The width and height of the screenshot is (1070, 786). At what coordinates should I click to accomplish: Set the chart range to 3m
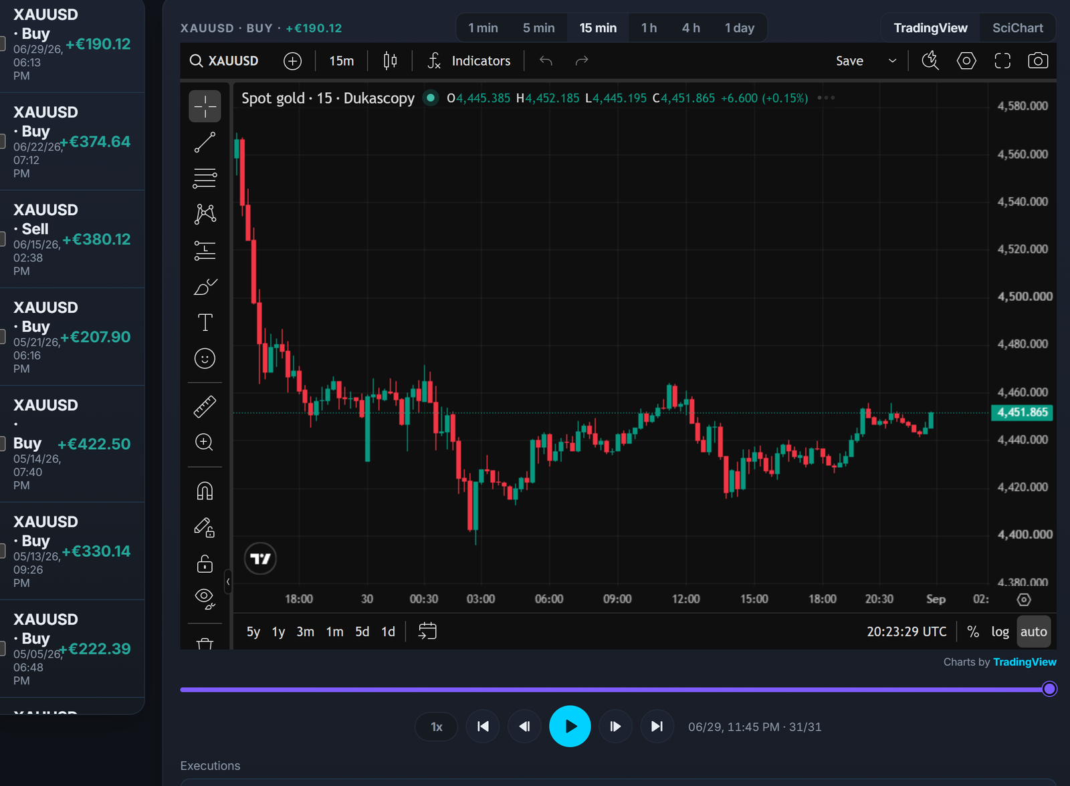(x=306, y=632)
